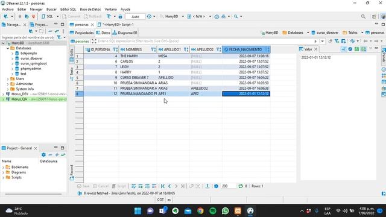386x217 pixels.
Task: Click the expand filter panel icon beside personas
Action: point(94,42)
